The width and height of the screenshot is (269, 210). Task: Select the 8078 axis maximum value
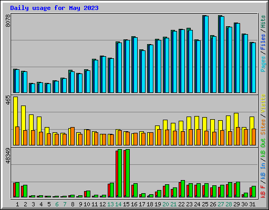[8, 21]
